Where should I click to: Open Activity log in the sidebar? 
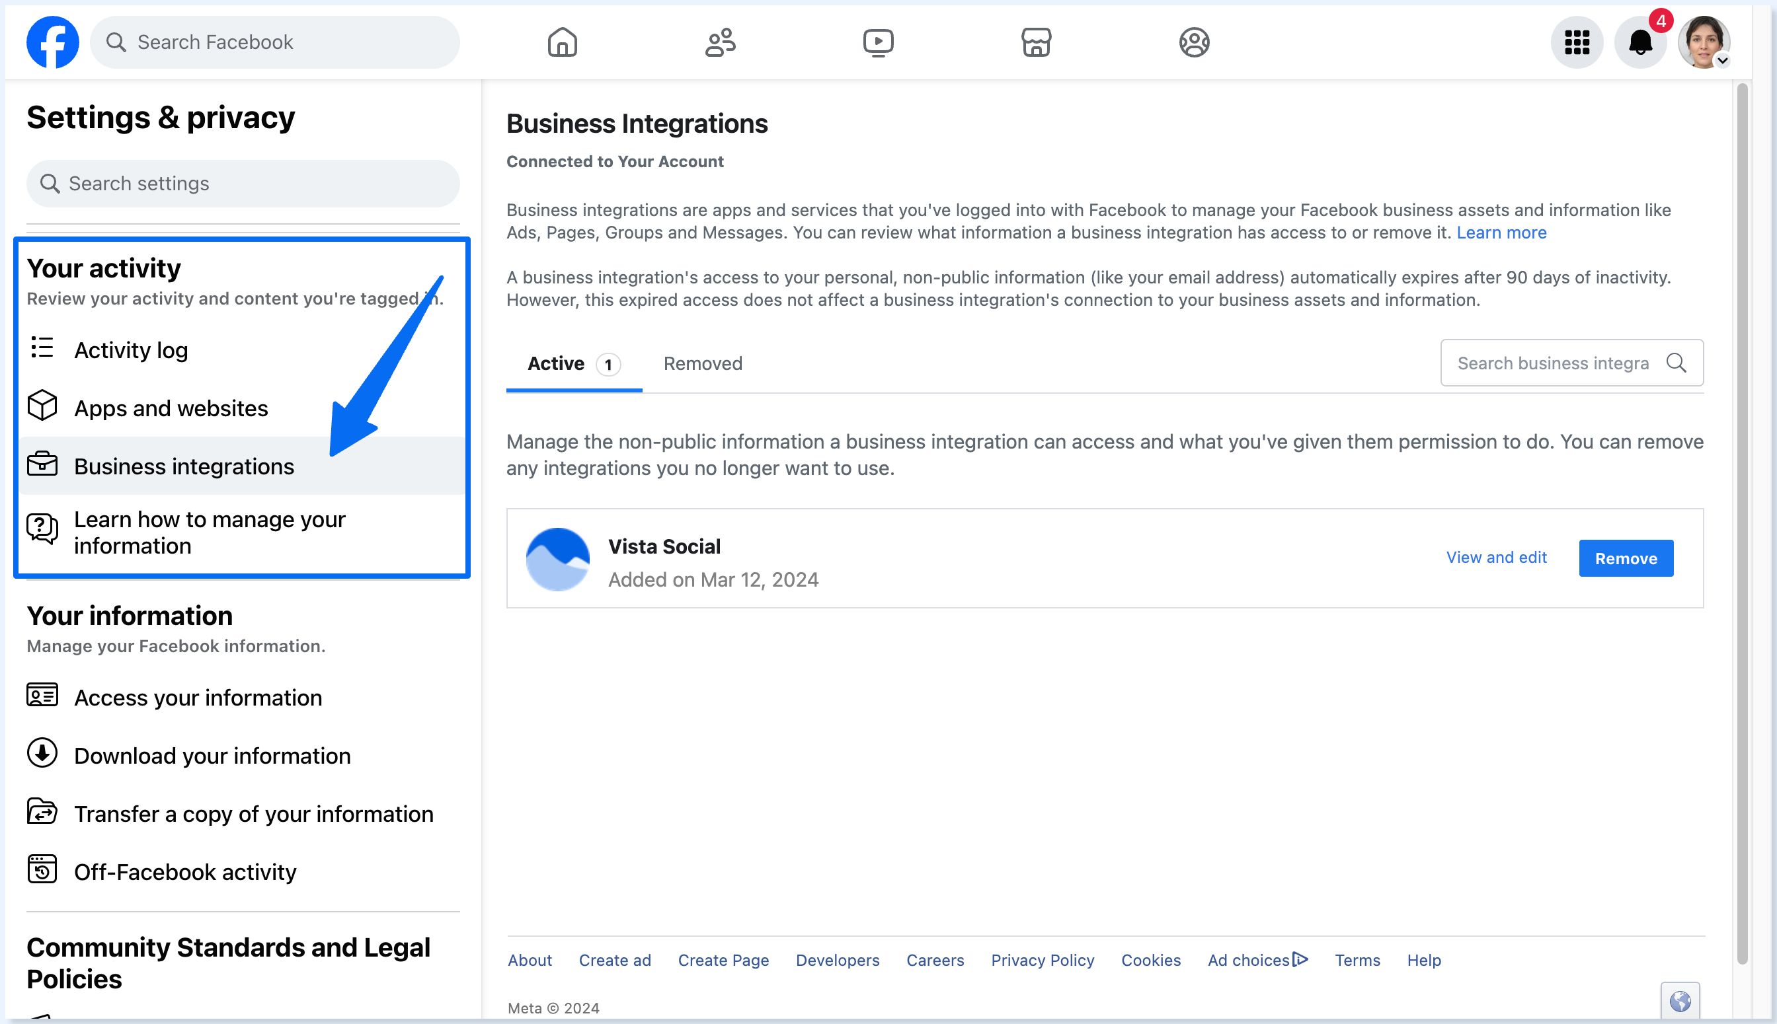coord(131,350)
